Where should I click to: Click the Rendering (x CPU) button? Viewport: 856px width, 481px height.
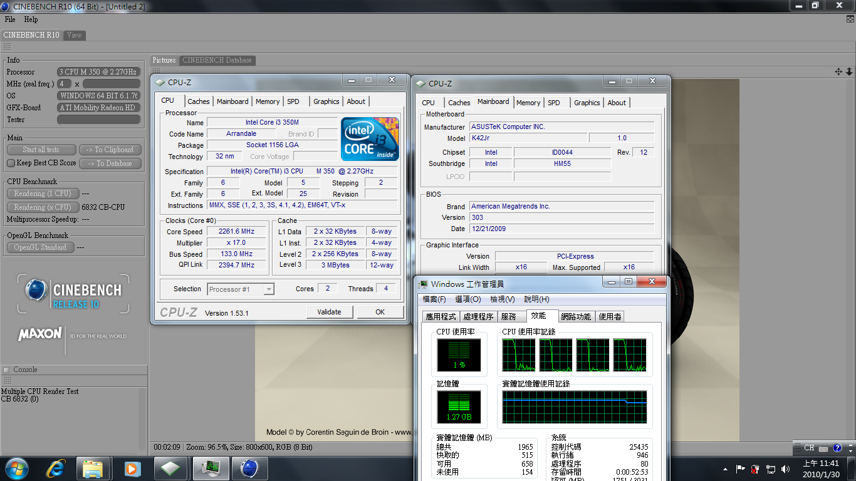tap(43, 207)
